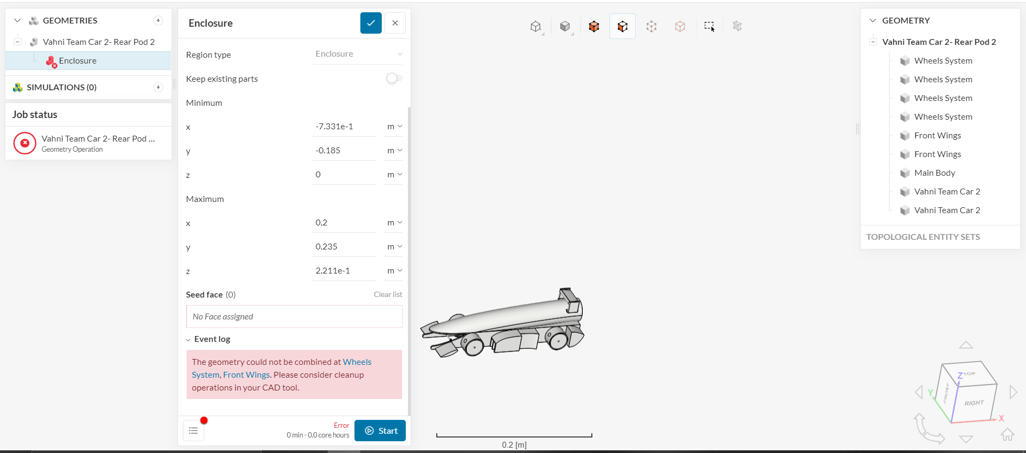Rotate view right with orientation cube arrow
Screen dimensions: 1026x453
[x=1013, y=392]
